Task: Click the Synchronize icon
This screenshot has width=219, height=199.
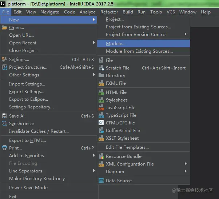Action: pyautogui.click(x=4, y=123)
